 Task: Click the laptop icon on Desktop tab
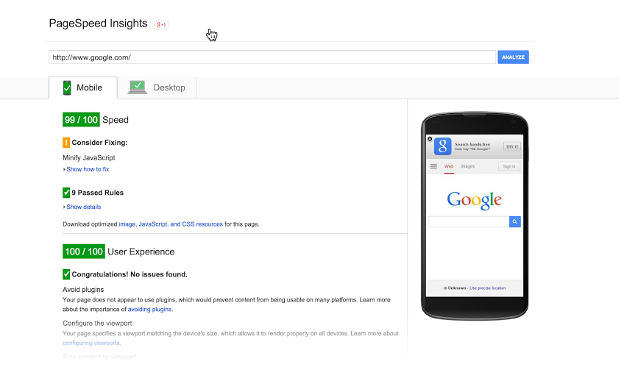pyautogui.click(x=138, y=87)
